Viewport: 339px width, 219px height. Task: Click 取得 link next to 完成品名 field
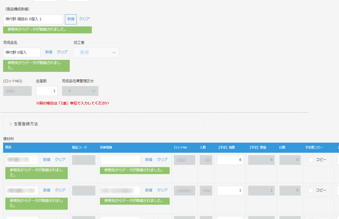(x=49, y=52)
